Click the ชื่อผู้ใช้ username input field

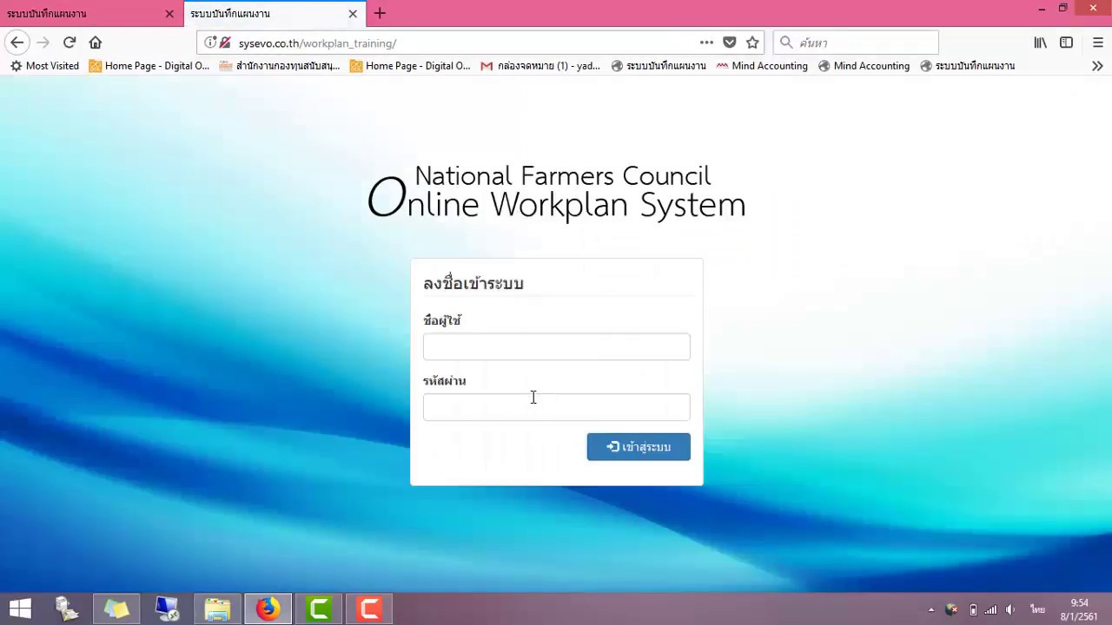[557, 346]
